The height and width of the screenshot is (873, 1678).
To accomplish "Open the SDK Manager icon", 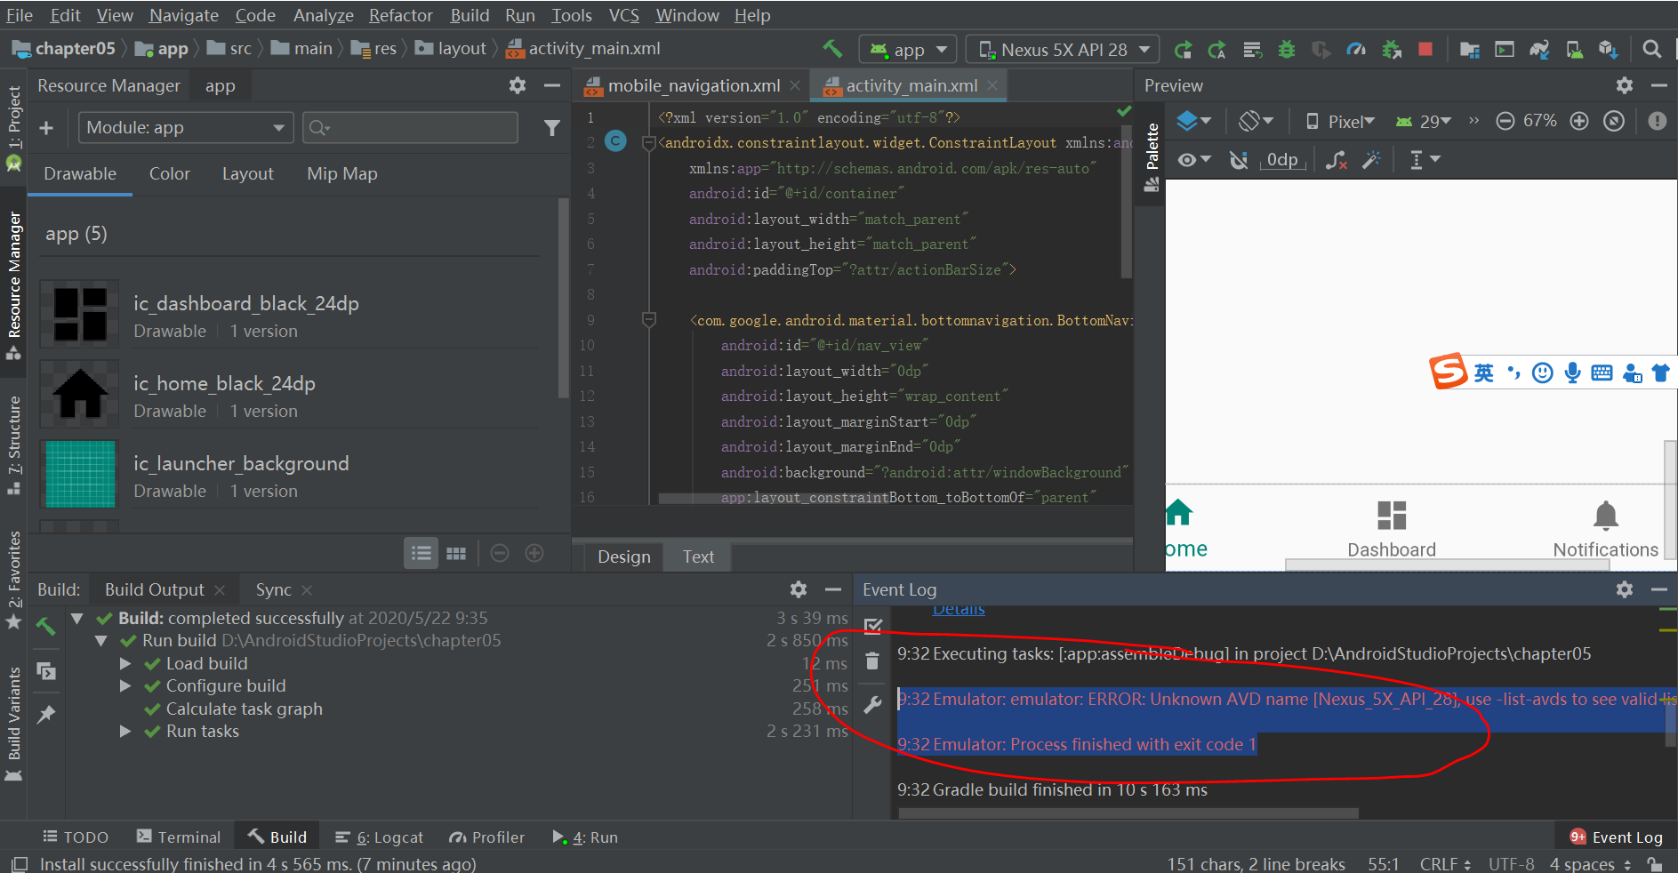I will [1608, 50].
